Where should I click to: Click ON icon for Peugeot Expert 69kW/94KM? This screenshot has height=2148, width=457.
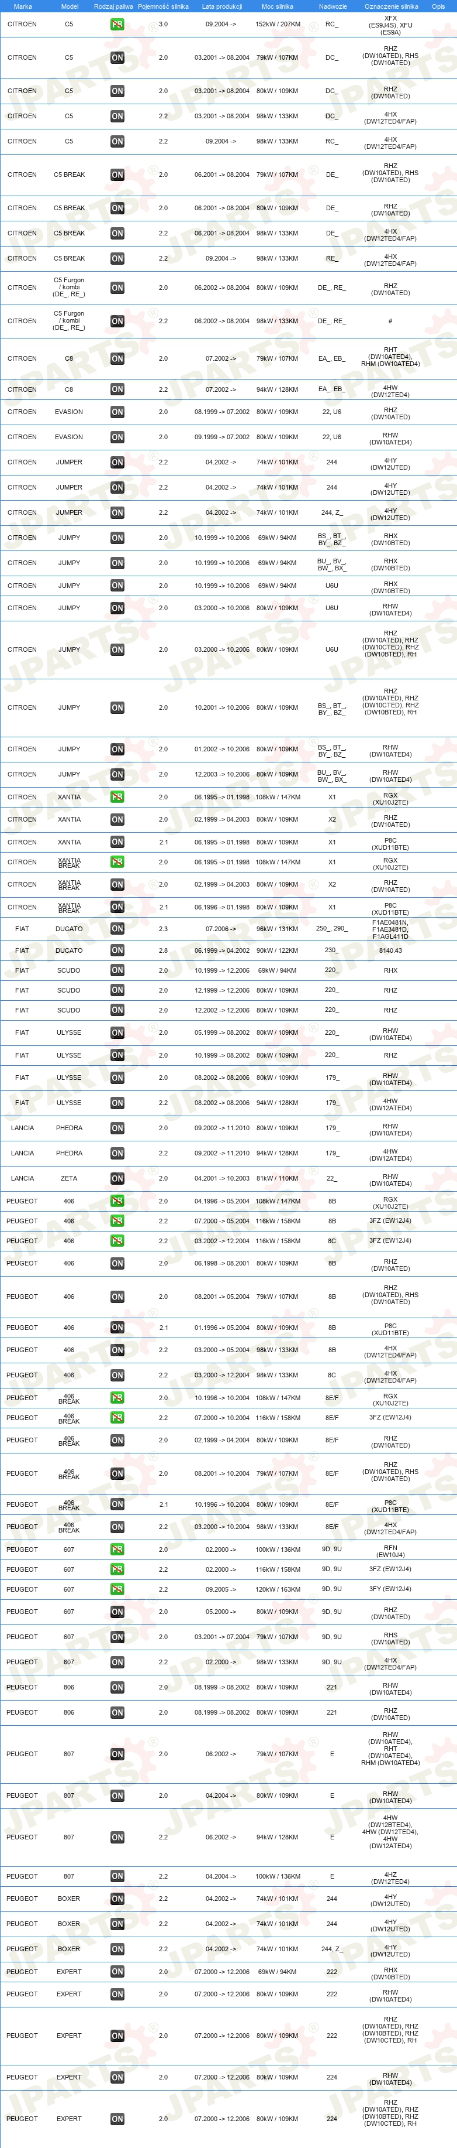[x=117, y=1972]
